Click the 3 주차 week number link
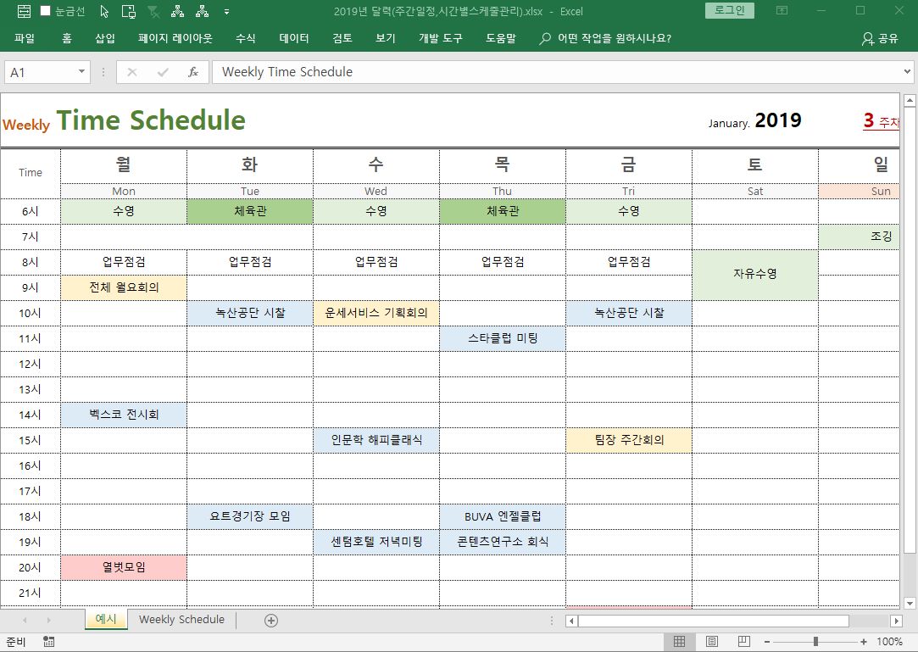The image size is (918, 652). click(881, 120)
